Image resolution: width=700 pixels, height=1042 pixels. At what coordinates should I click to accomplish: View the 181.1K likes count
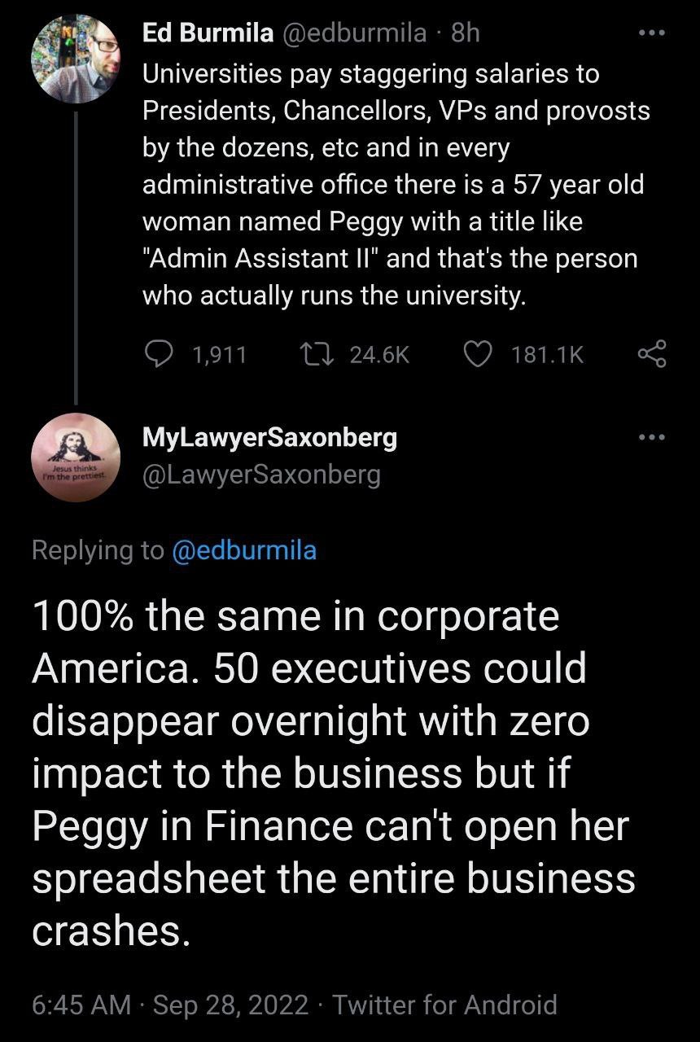548,353
